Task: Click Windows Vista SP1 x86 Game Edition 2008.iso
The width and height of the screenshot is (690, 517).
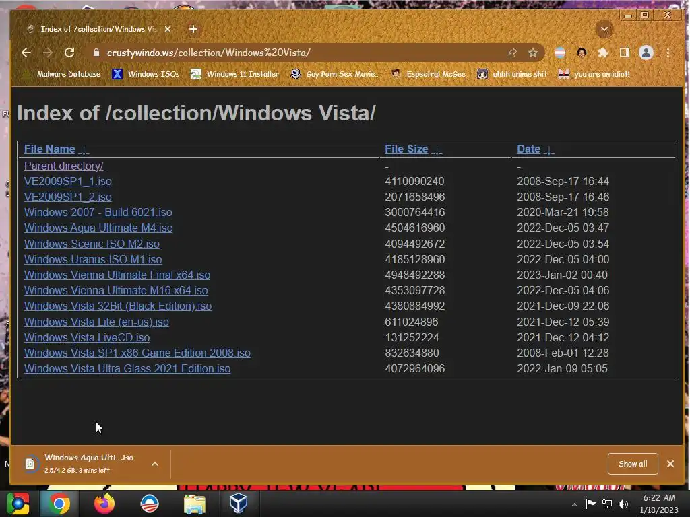Action: 137,353
